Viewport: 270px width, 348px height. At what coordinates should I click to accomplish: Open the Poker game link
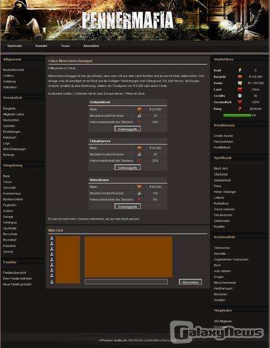click(x=217, y=186)
